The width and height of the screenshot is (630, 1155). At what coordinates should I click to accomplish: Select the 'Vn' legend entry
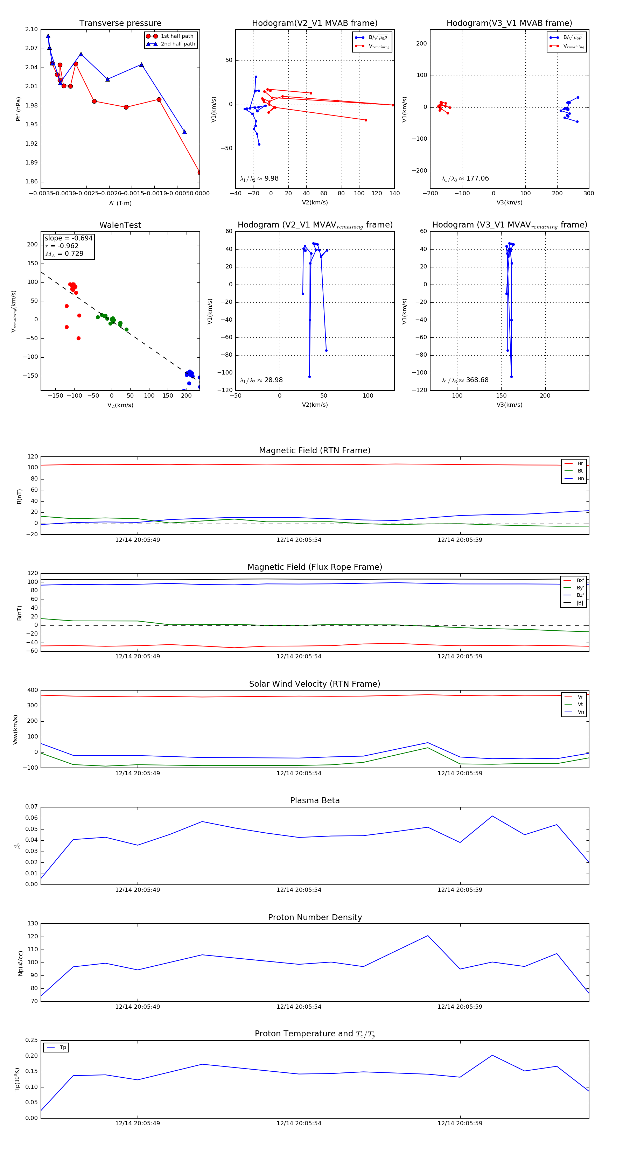tap(574, 712)
